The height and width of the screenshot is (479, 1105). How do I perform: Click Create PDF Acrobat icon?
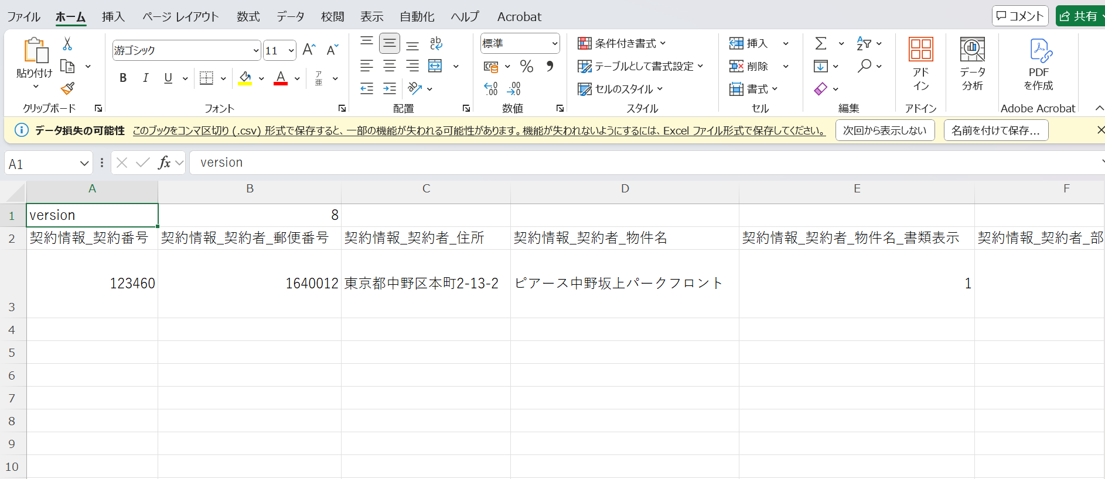point(1039,64)
